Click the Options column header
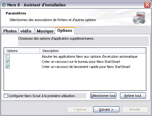Image resolution: width=152 pixels, height=116 pixels. pyautogui.click(x=22, y=51)
